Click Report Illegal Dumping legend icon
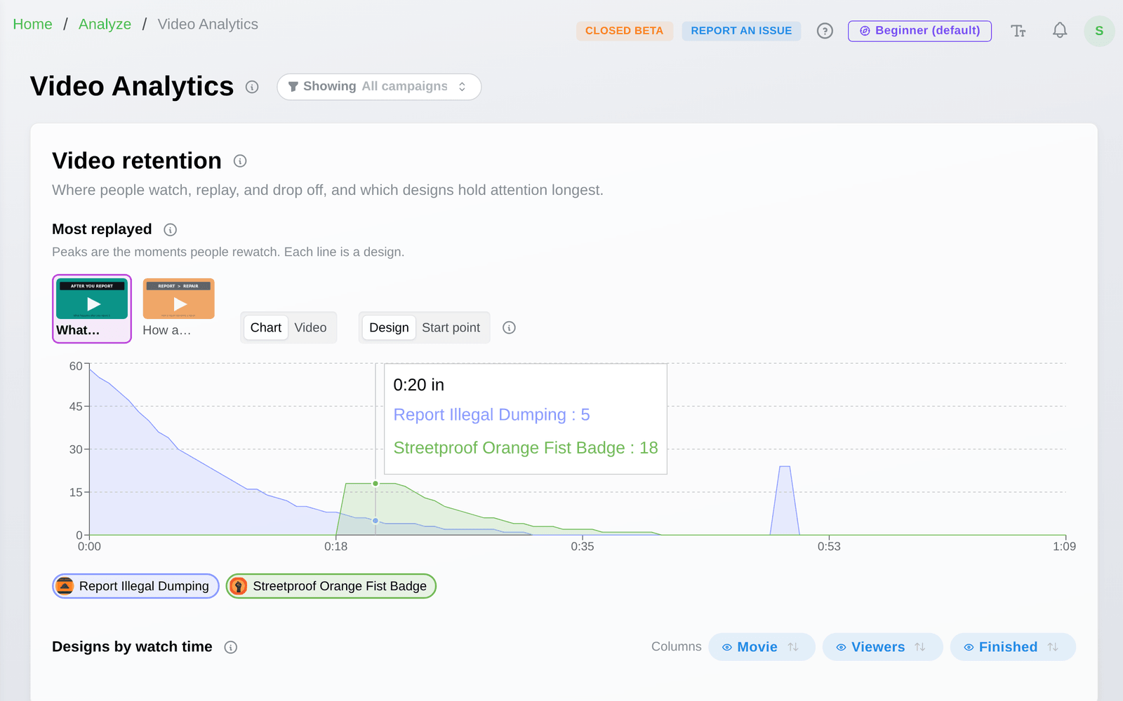Viewport: 1123px width, 701px height. (x=65, y=586)
